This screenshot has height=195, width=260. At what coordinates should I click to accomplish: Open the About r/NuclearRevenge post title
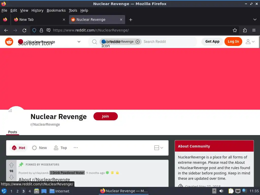pos(44,180)
